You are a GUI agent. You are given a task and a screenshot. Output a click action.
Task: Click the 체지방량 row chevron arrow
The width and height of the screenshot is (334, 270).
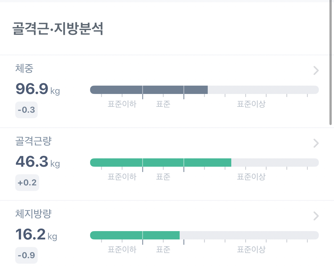(x=316, y=216)
